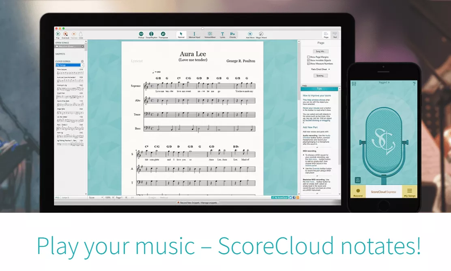The width and height of the screenshot is (451, 271).
Task: Close the open Aura Lee song
Action: (x=82, y=47)
